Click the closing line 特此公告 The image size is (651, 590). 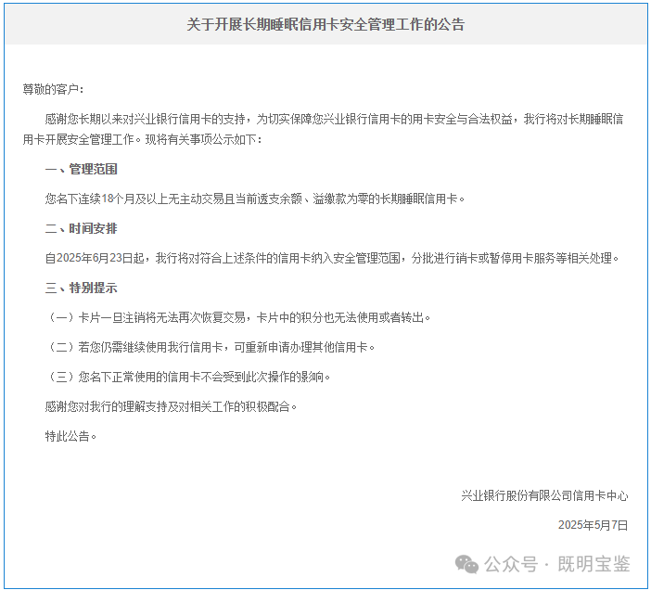coord(71,436)
